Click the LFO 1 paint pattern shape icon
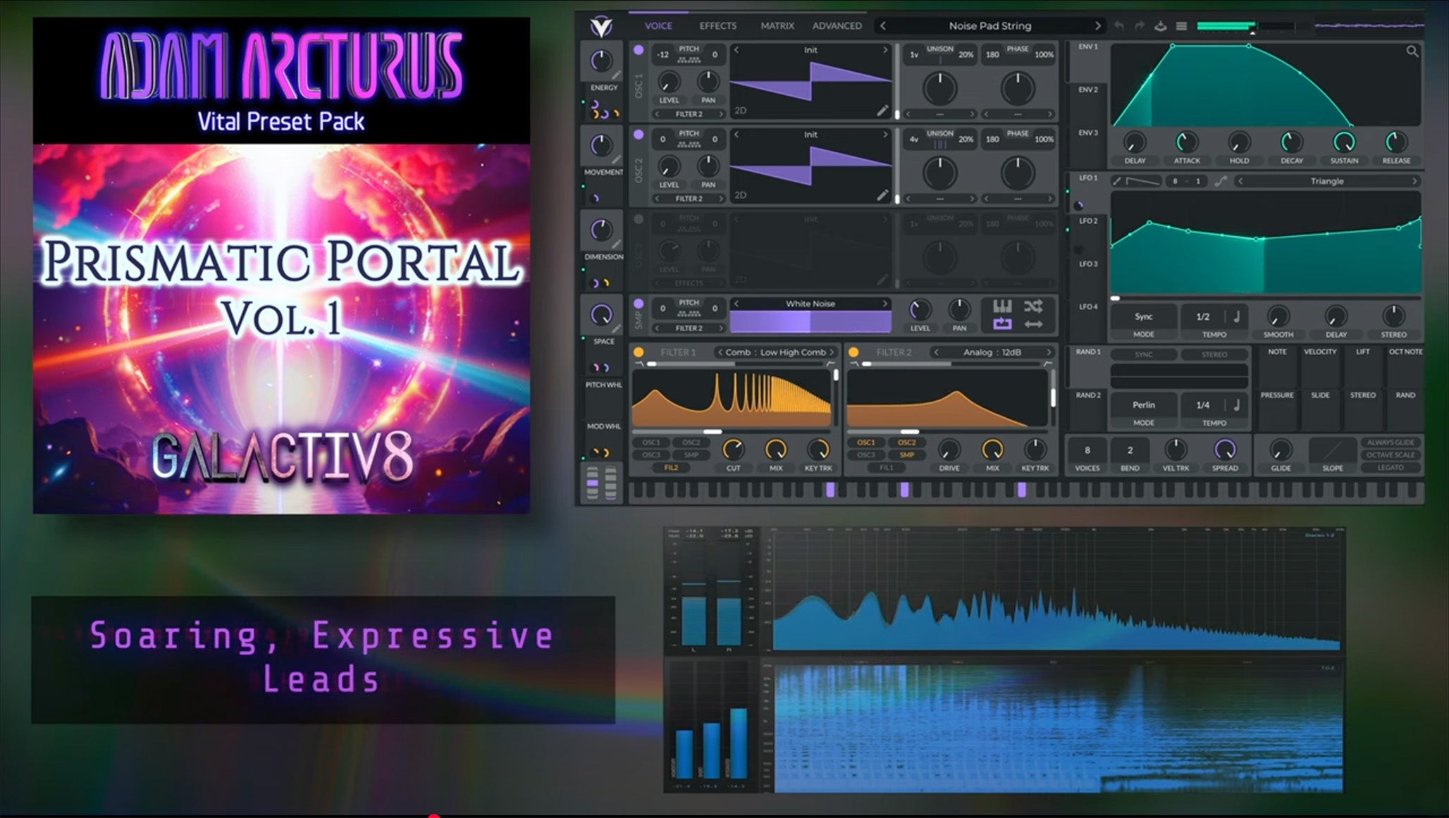 tap(1143, 181)
